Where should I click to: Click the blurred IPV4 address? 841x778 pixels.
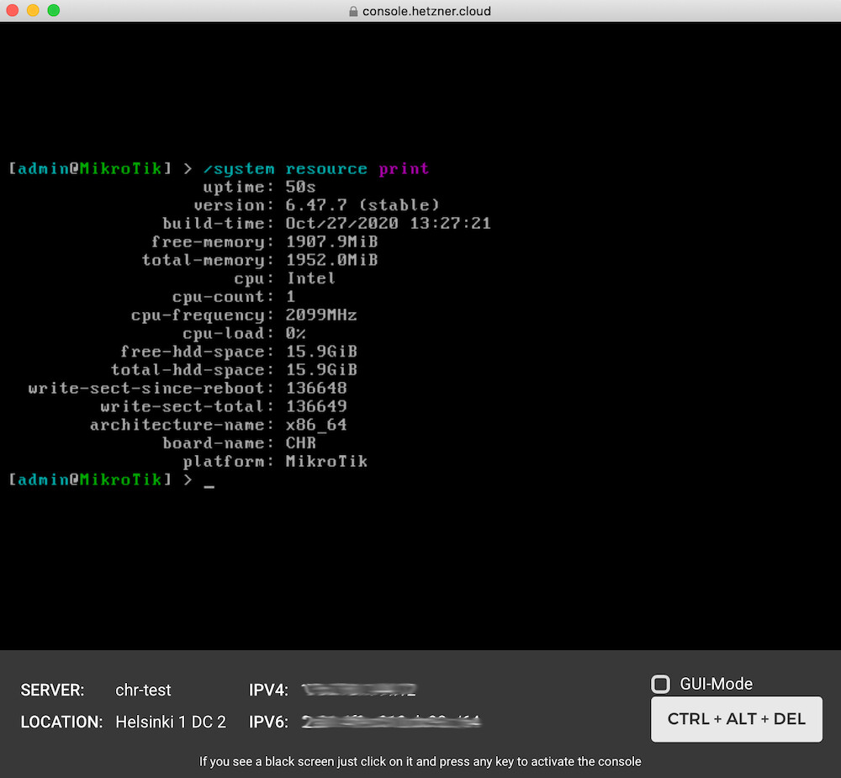[358, 690]
